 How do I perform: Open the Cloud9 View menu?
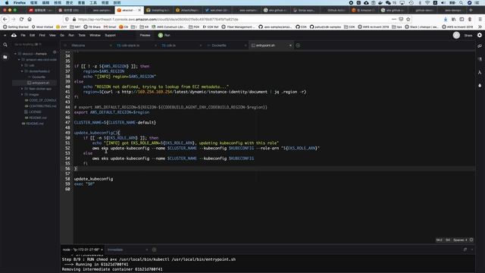[x=52, y=36]
